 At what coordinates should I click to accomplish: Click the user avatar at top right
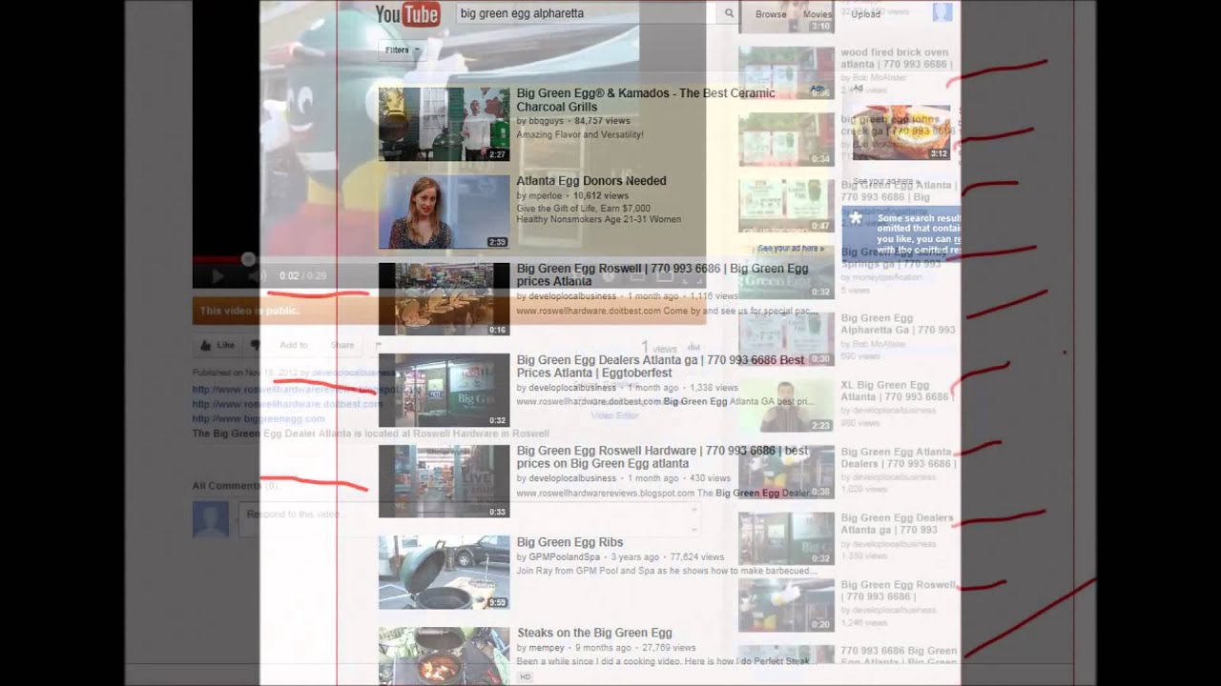(942, 12)
